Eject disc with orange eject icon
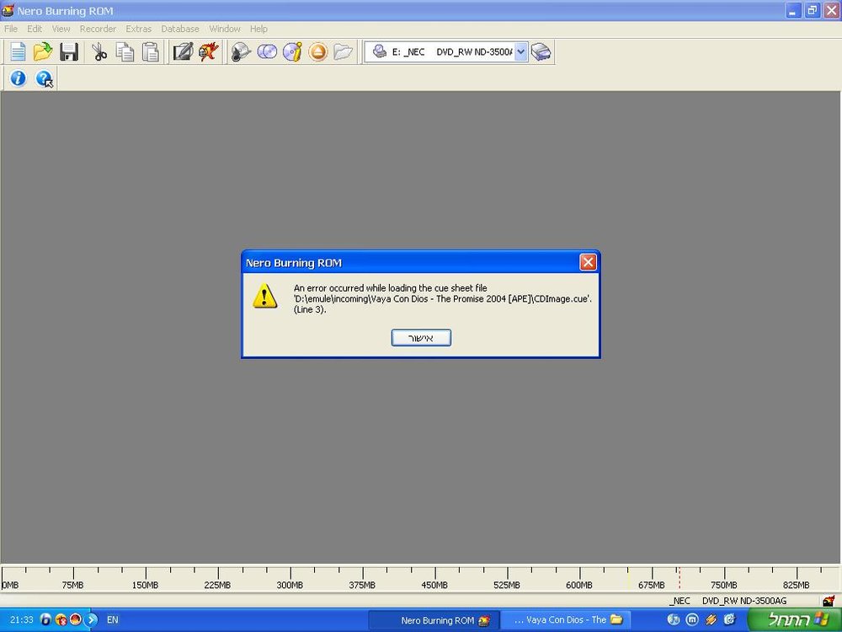 pos(318,52)
